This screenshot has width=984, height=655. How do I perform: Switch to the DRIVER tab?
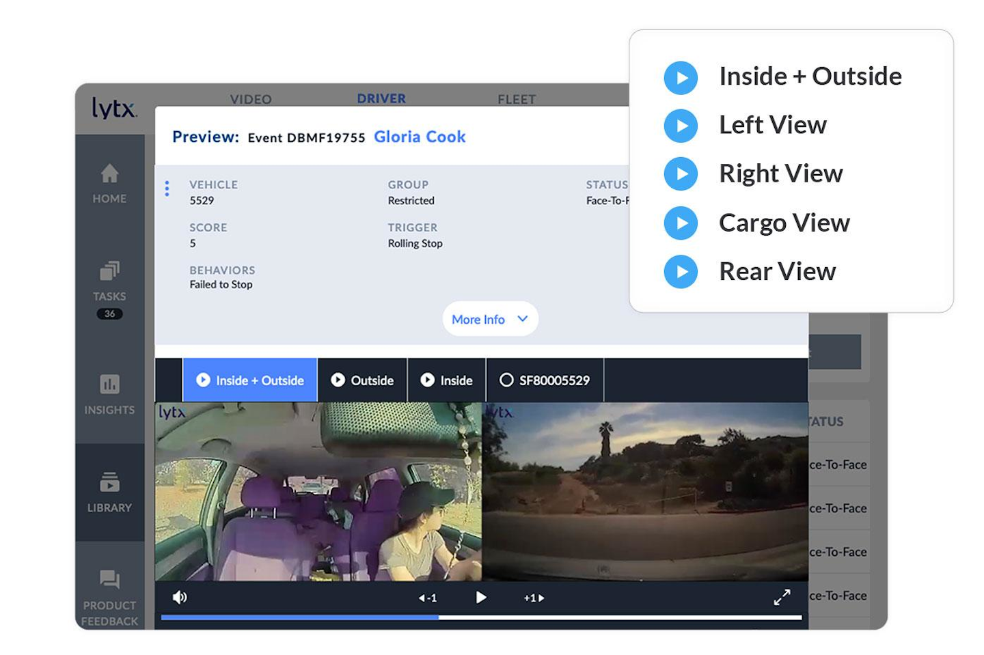[381, 99]
